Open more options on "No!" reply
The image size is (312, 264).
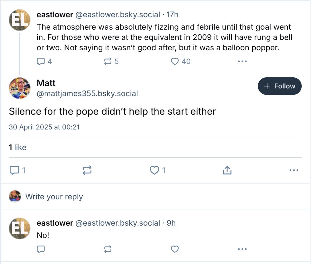click(242, 249)
